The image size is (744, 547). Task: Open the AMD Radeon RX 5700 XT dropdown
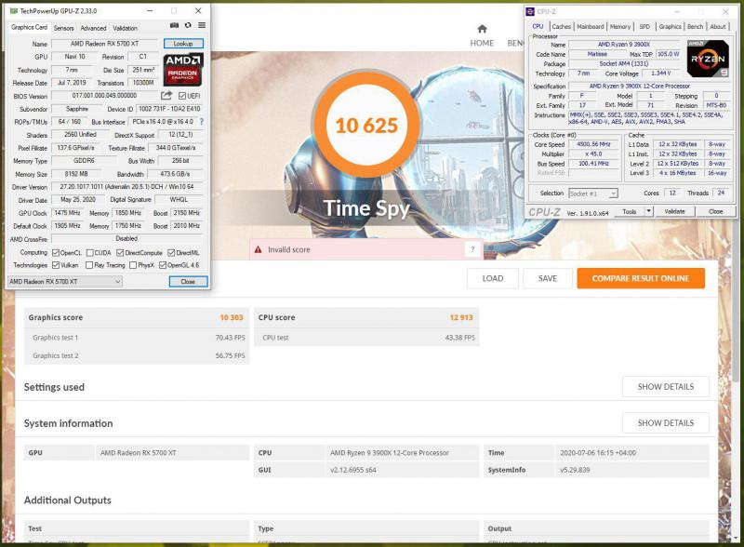coord(65,281)
